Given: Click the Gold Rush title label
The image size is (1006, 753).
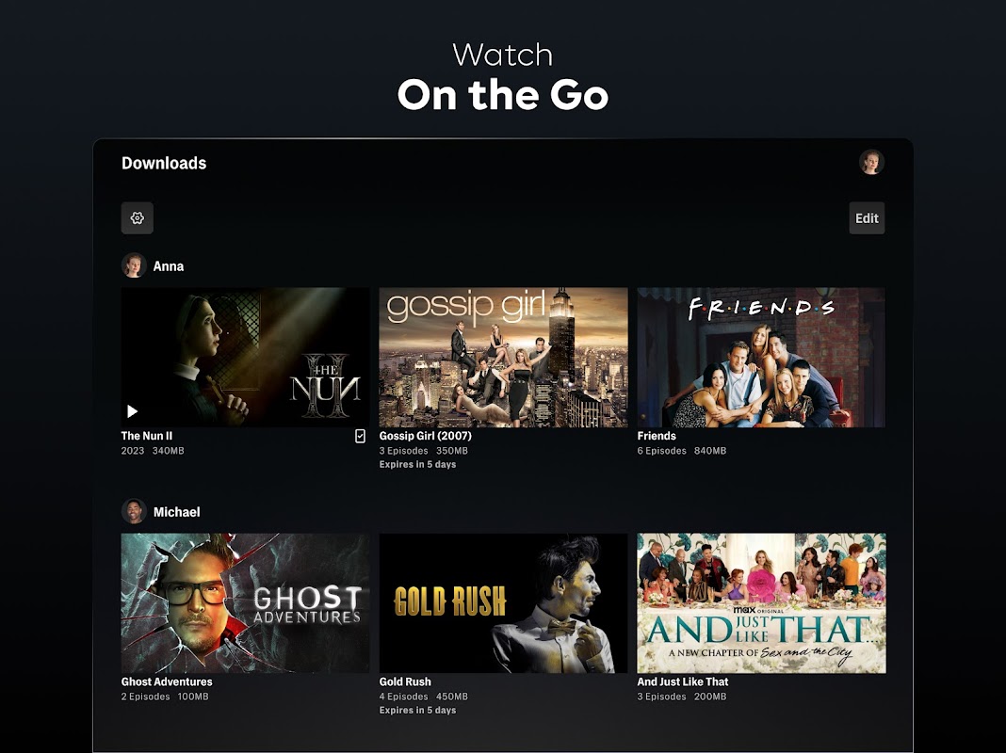Looking at the screenshot, I should coord(405,681).
